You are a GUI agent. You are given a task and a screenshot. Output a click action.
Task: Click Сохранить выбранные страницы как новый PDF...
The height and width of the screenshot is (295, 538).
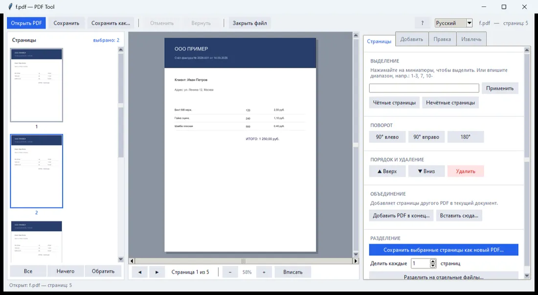pos(444,250)
